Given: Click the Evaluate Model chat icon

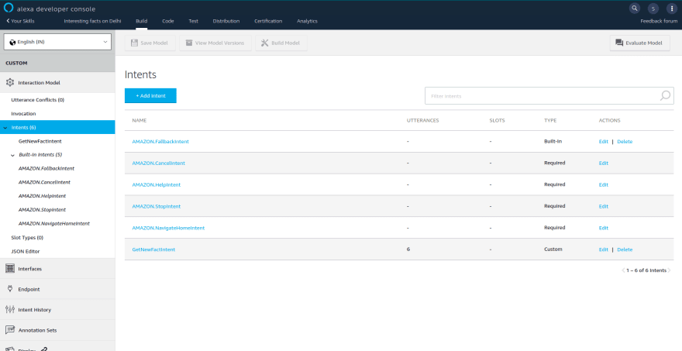Looking at the screenshot, I should pyautogui.click(x=619, y=43).
